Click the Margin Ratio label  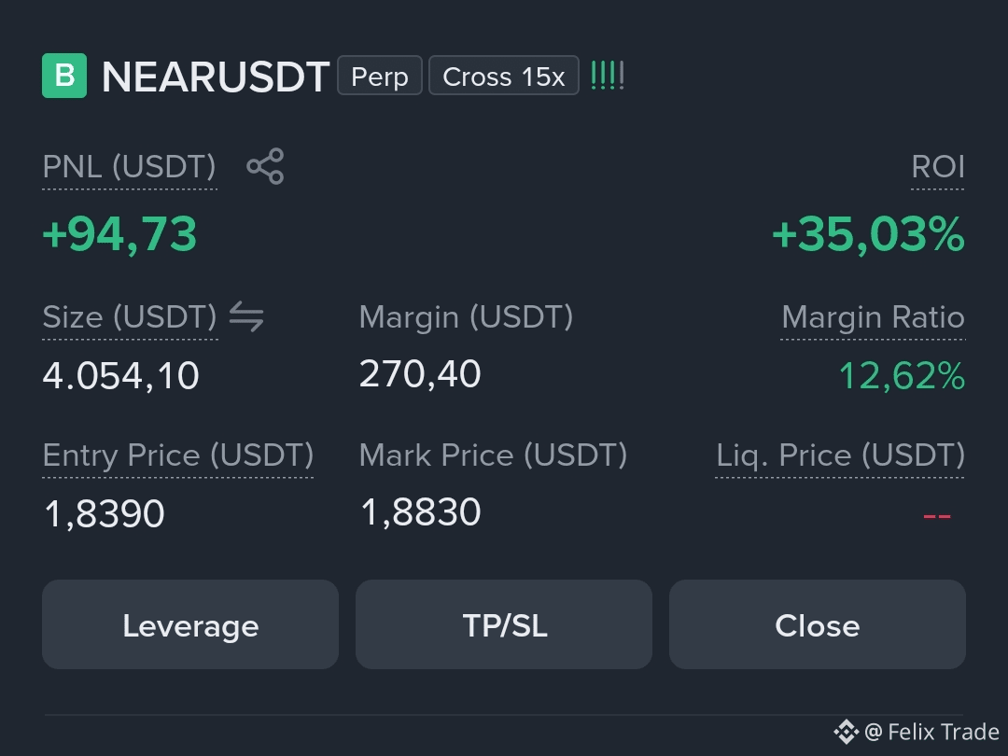873,317
